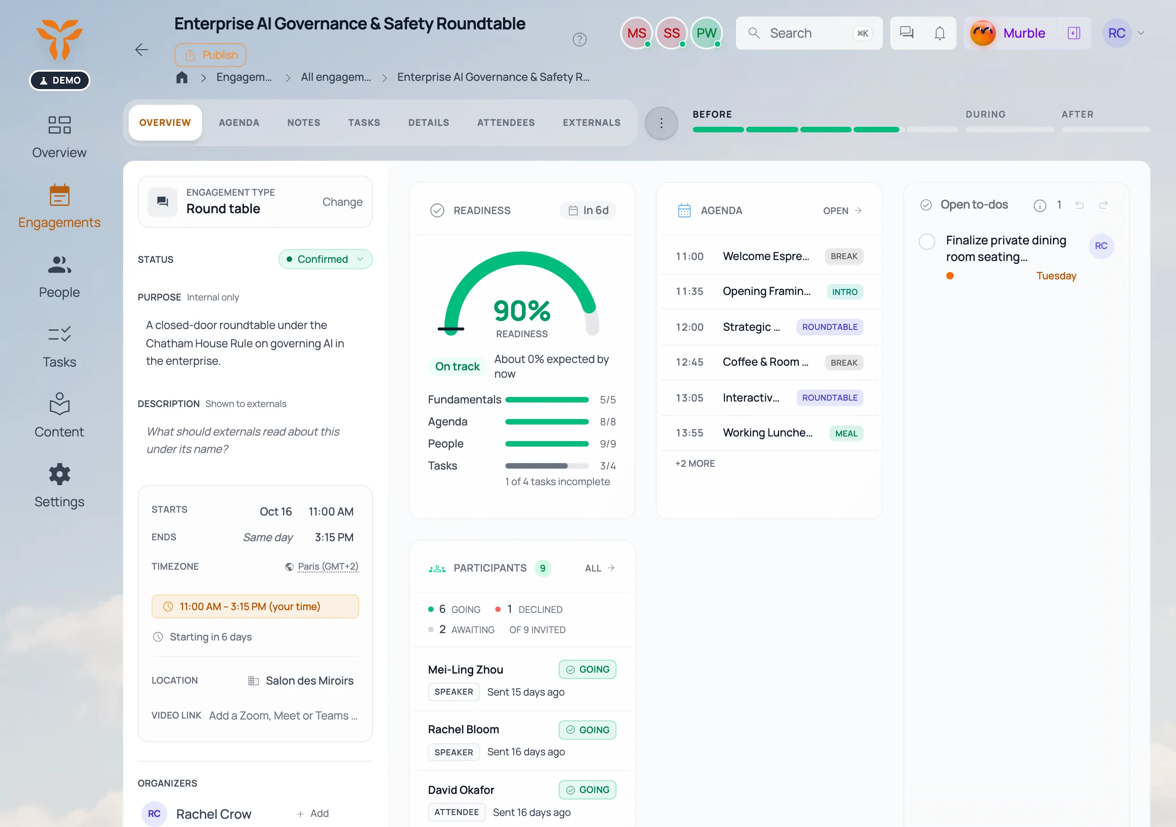Screen dimensions: 1176x827
Task: Click the PW collaborator avatar
Action: point(707,33)
